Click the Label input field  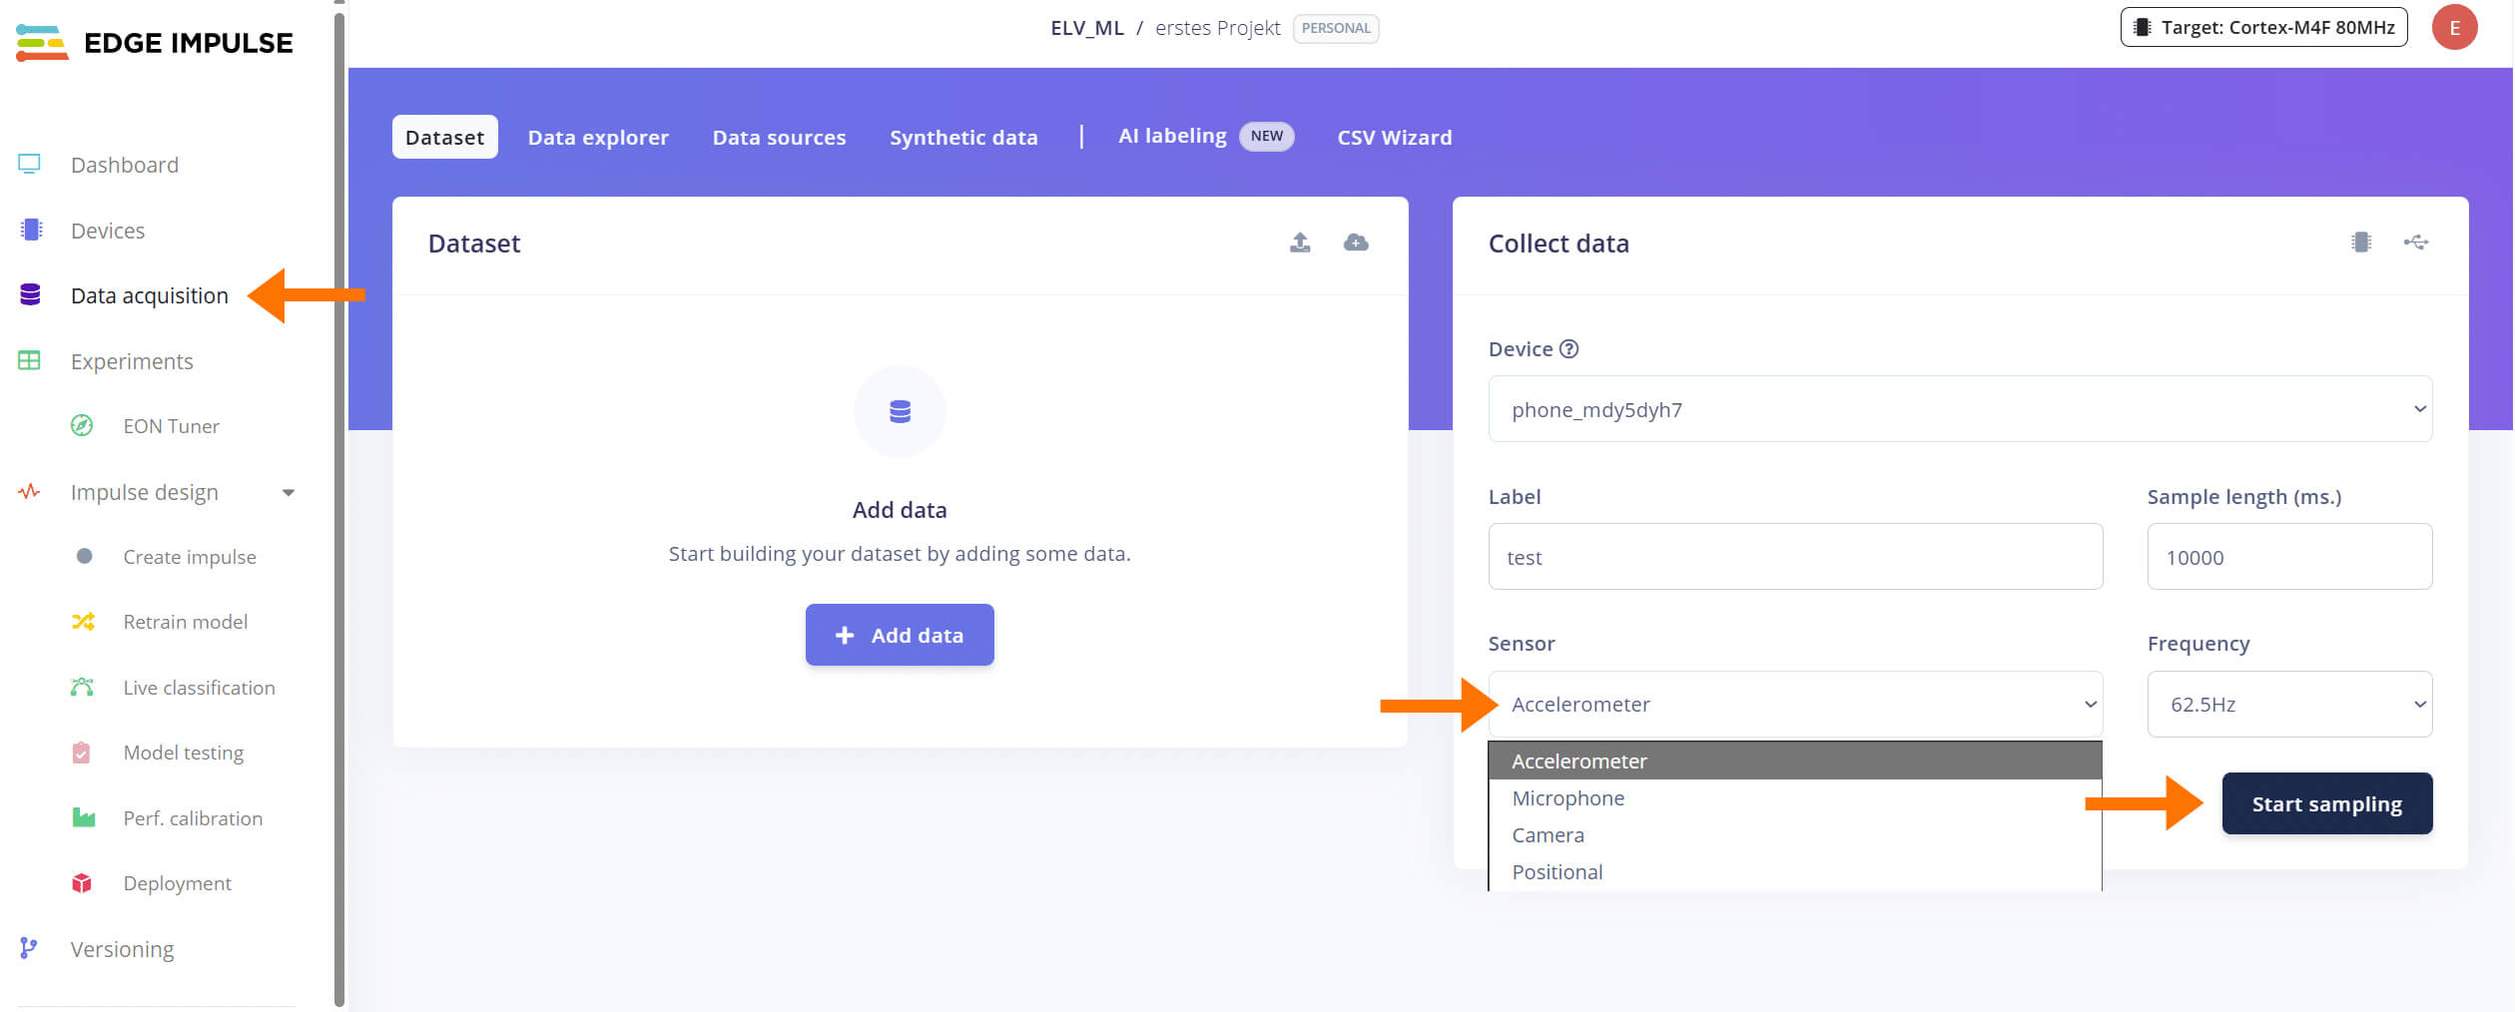(x=1795, y=557)
